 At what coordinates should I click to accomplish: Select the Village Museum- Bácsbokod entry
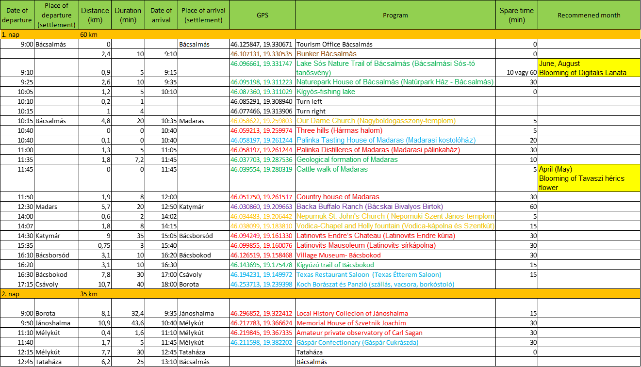(338, 255)
